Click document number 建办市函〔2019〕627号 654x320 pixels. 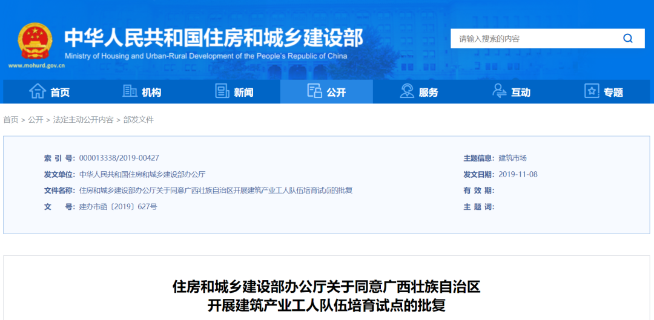[119, 207]
